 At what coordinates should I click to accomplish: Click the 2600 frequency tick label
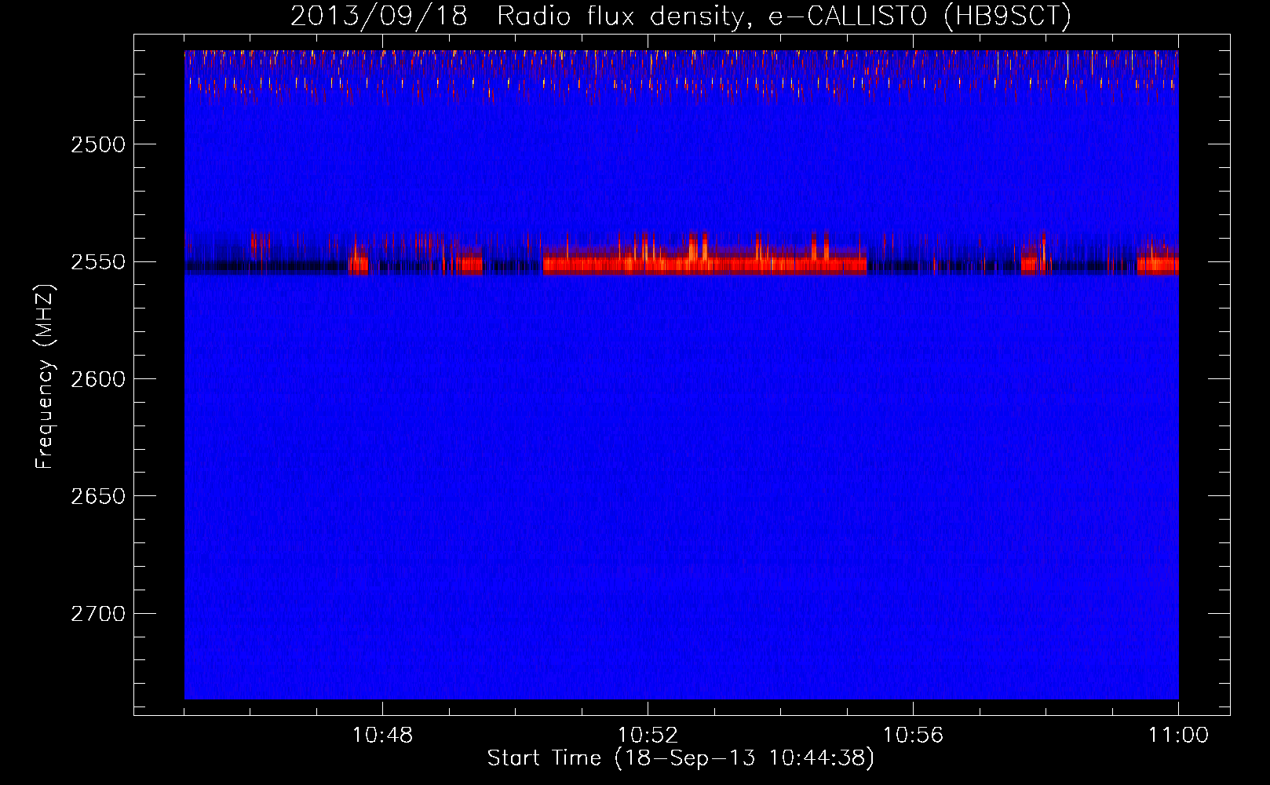click(x=98, y=379)
